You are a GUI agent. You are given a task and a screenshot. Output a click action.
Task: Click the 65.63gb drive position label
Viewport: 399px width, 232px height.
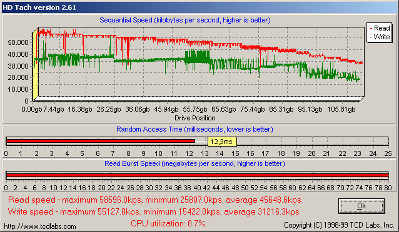[224, 109]
